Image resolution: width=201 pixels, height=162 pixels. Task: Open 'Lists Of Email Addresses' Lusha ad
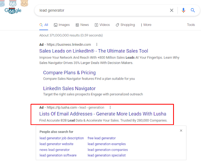pos(103,114)
